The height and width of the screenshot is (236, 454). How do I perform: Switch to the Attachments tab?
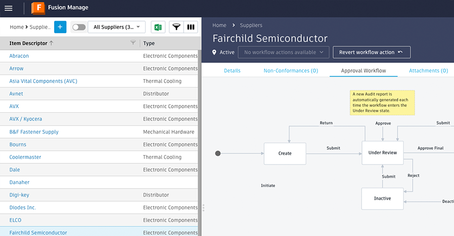pos(428,71)
